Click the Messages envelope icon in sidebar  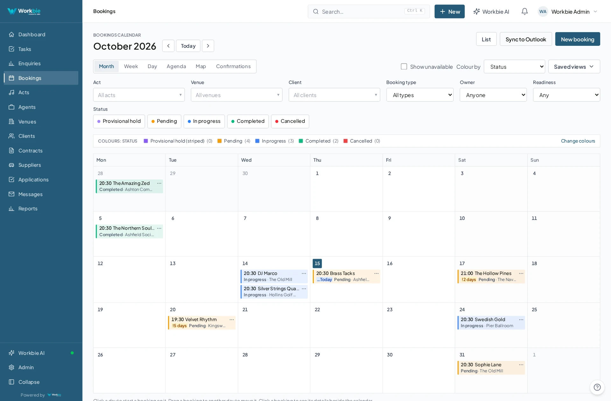[11, 194]
